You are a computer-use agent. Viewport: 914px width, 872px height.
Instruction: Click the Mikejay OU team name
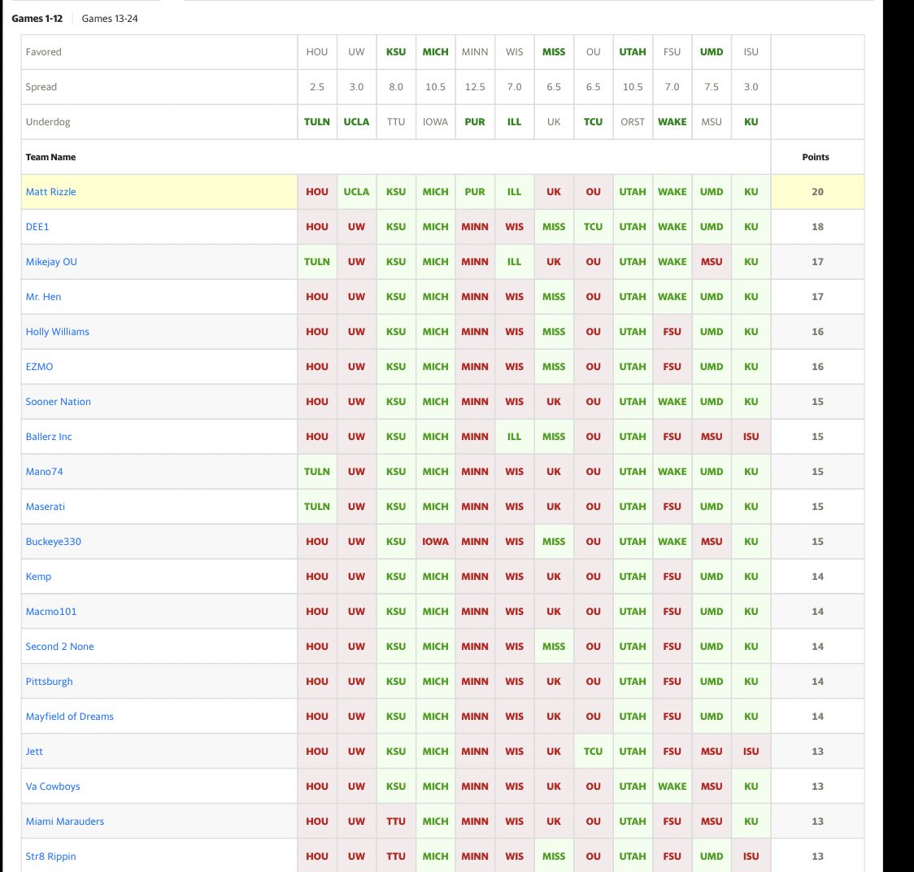coord(51,262)
